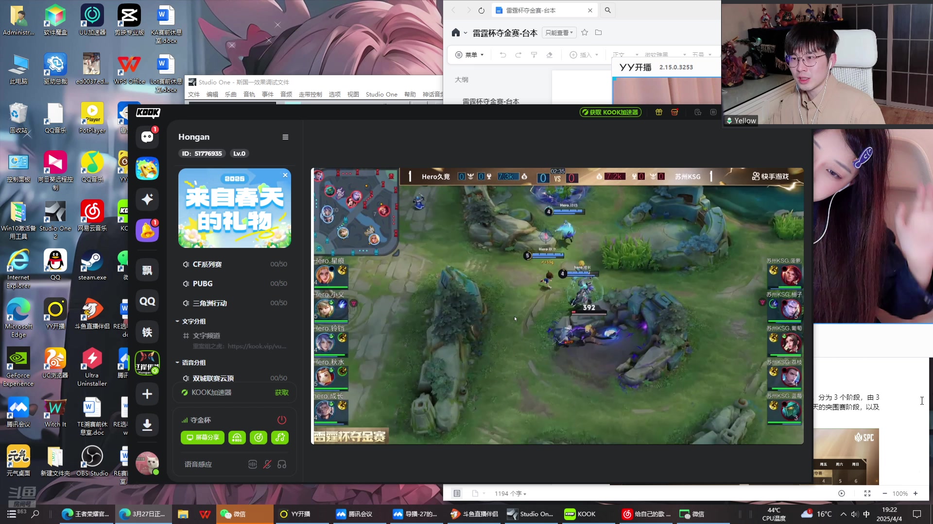Star the 雷霆杯夺金赛-台本 document

[x=585, y=33]
